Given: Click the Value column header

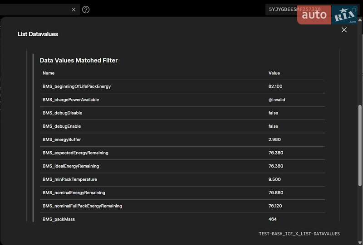Looking at the screenshot, I should (x=274, y=73).
